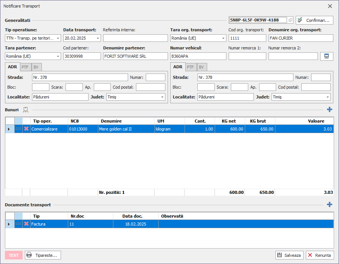Select the BV tab under Numar vehicul
Screen dimensions: 339x264
pyautogui.click(x=201, y=67)
